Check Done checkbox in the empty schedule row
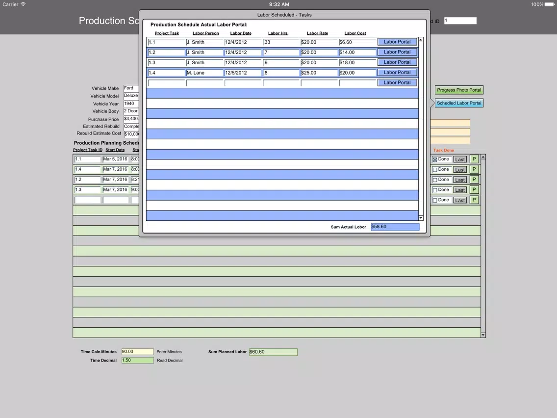 click(x=435, y=201)
